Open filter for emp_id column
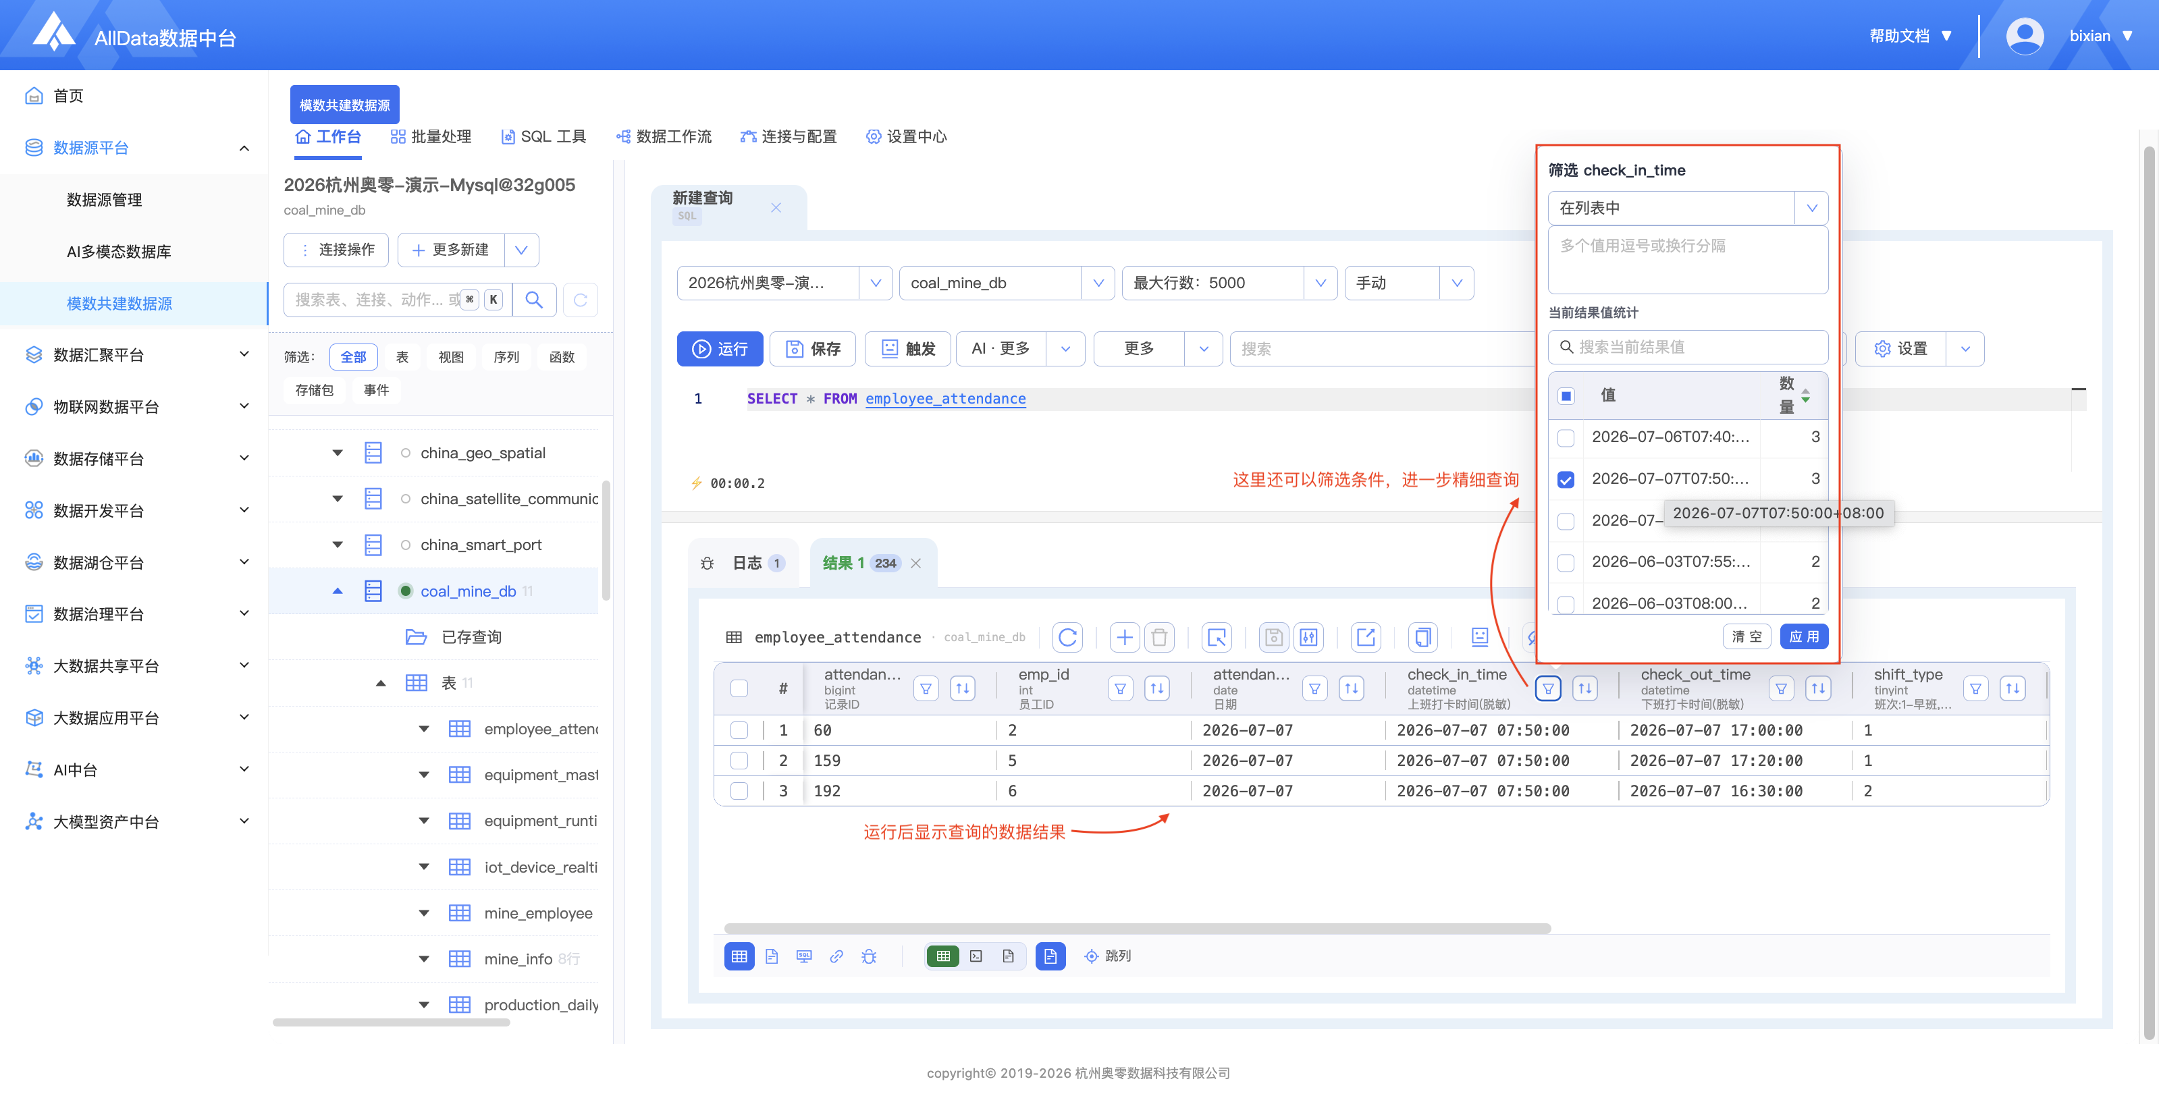The image size is (2159, 1096). pos(1120,688)
